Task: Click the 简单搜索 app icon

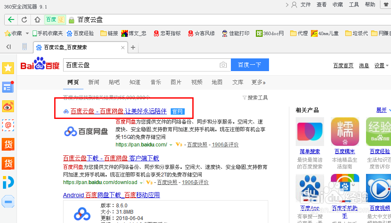Action: tap(310, 132)
